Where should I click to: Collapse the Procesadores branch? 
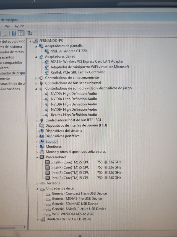(37, 157)
